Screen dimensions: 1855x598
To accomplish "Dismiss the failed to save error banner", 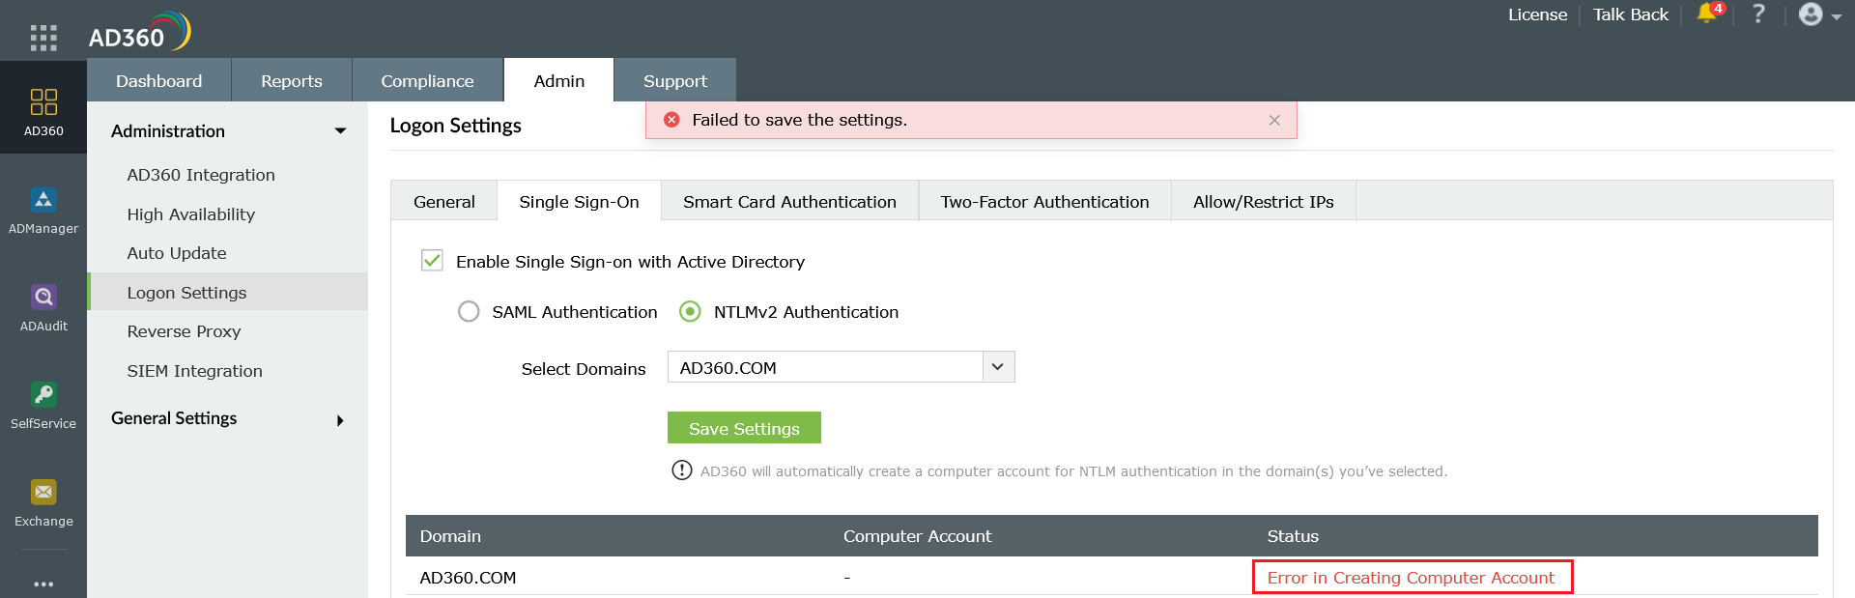I will (x=1274, y=120).
